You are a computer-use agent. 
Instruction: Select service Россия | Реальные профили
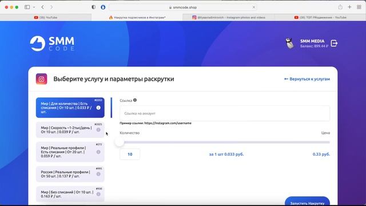pos(70,174)
